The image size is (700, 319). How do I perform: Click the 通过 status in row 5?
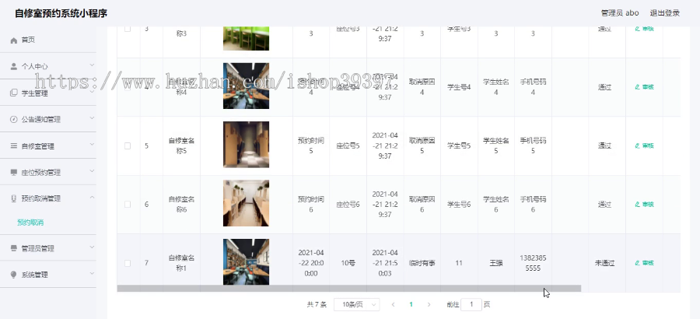click(604, 145)
